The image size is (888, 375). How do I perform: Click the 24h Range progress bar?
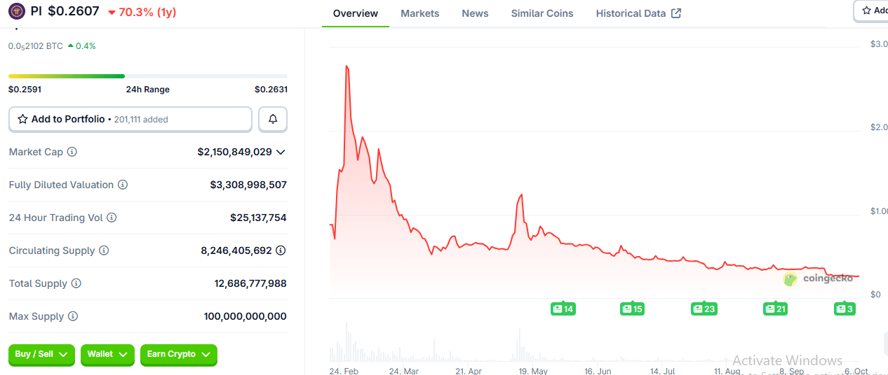[x=147, y=76]
